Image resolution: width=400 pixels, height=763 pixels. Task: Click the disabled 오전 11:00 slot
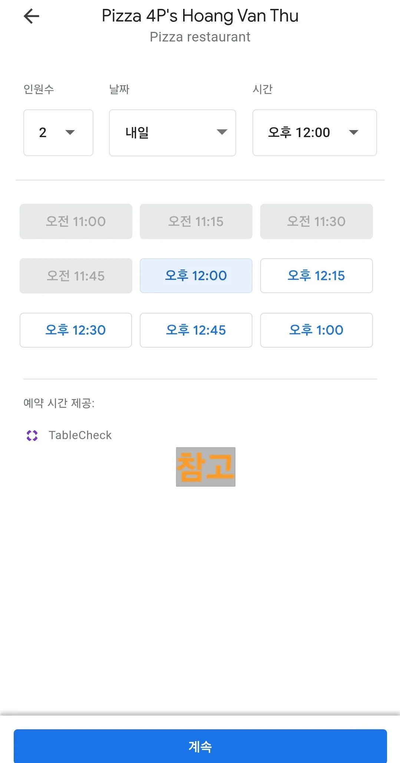76,221
